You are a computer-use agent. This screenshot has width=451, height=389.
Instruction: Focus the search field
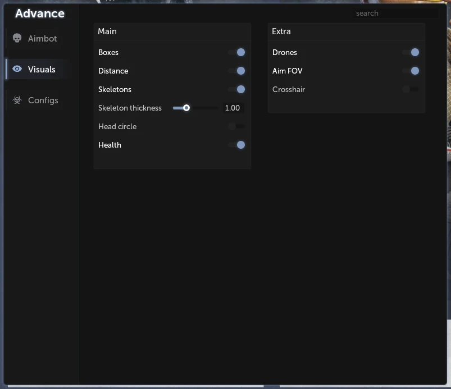tap(395, 13)
